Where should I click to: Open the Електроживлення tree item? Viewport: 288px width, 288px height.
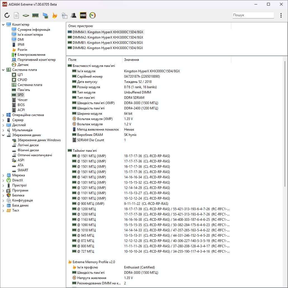pos(31,54)
